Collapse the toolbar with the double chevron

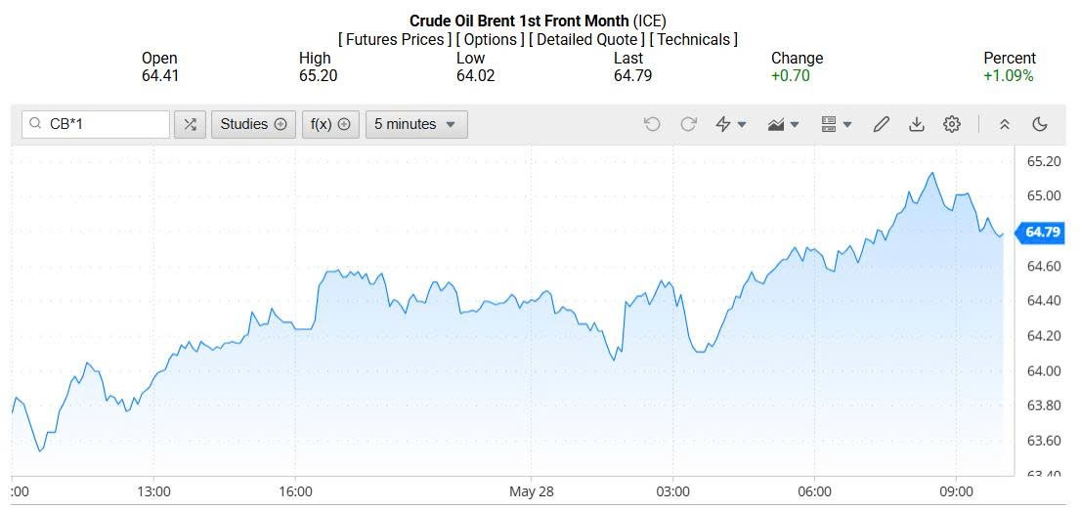(1004, 124)
